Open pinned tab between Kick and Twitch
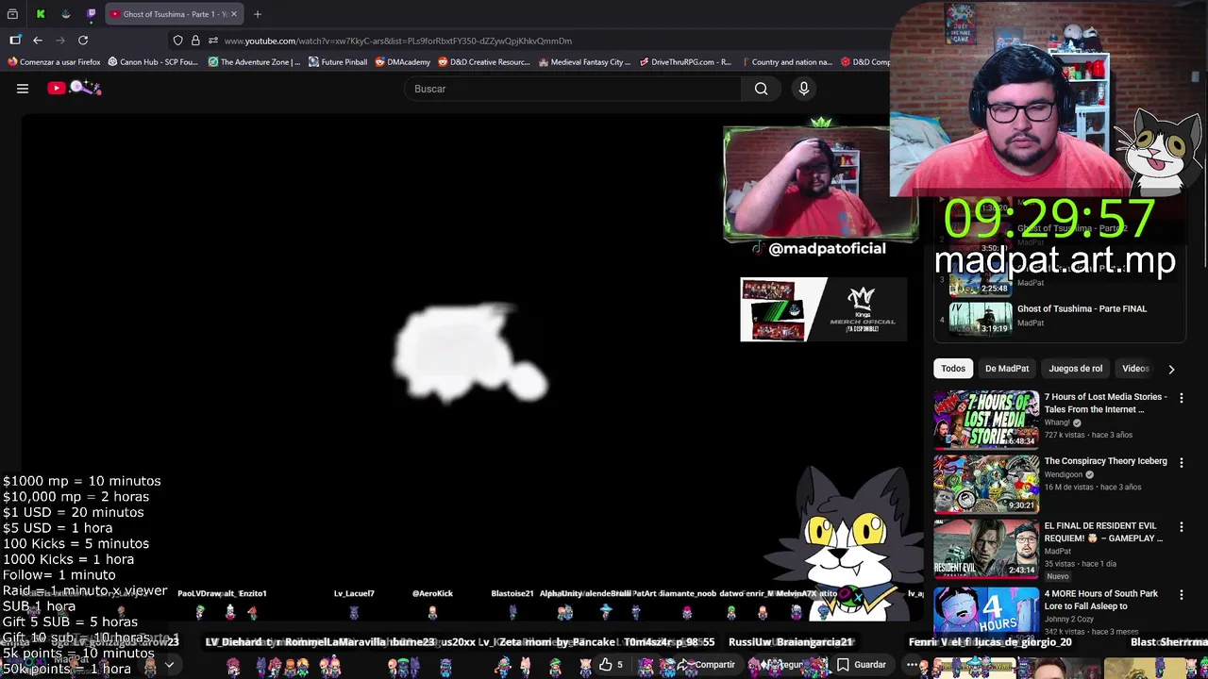Screen dimensions: 1208x679 pyautogui.click(x=65, y=14)
